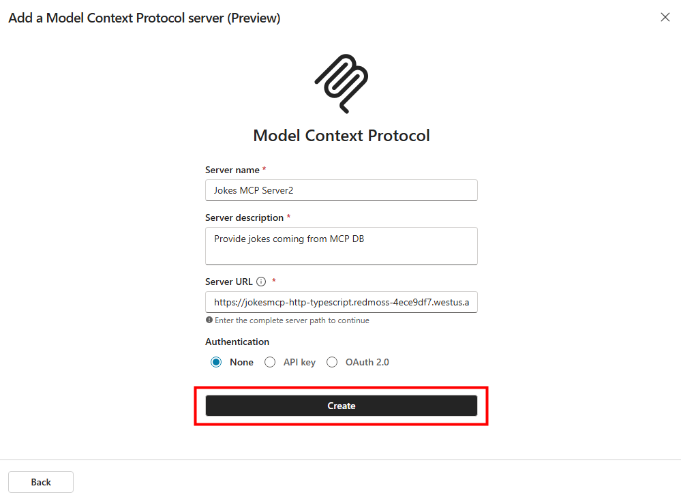Go back with the Back button

point(41,482)
